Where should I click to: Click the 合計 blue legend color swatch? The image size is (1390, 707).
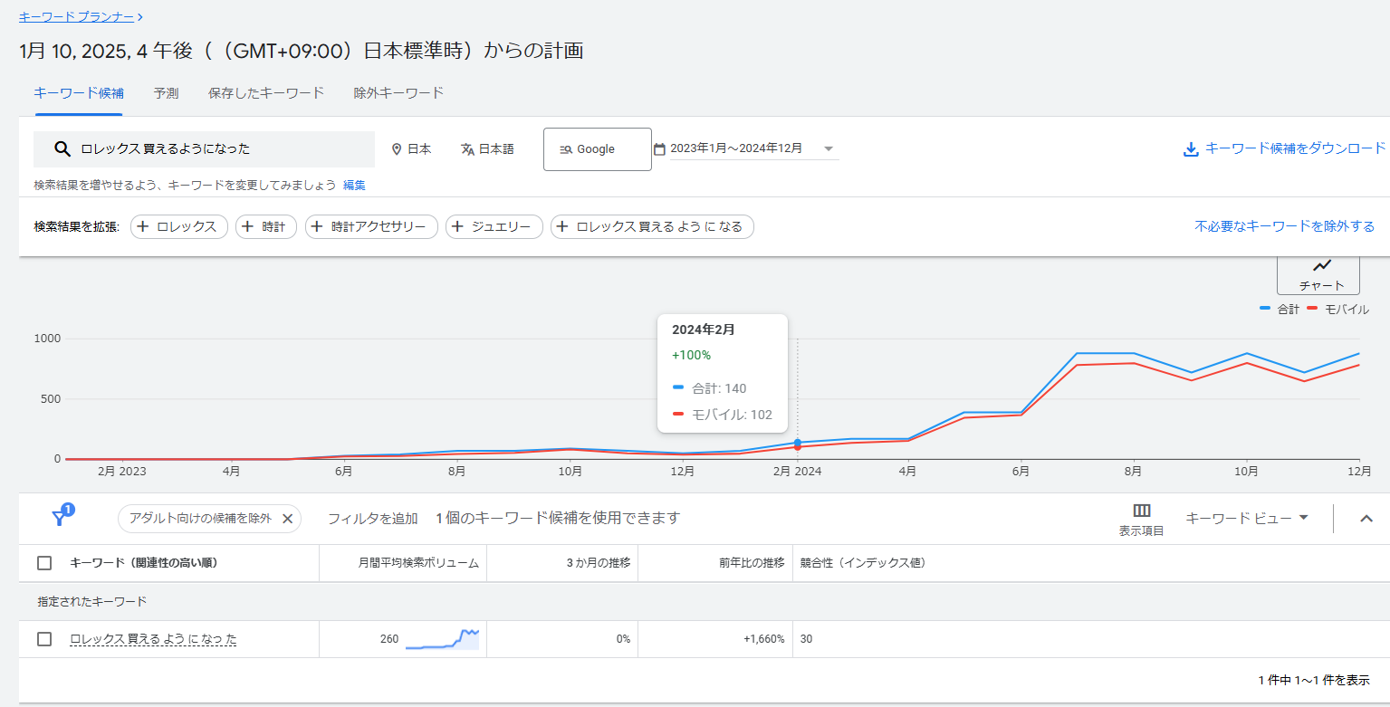(1265, 310)
